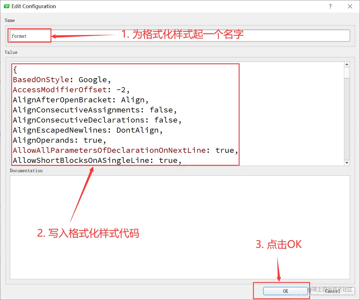
Task: Click the line 'AlignConsecutiveAssignments: false,'
Action: pos(95,110)
